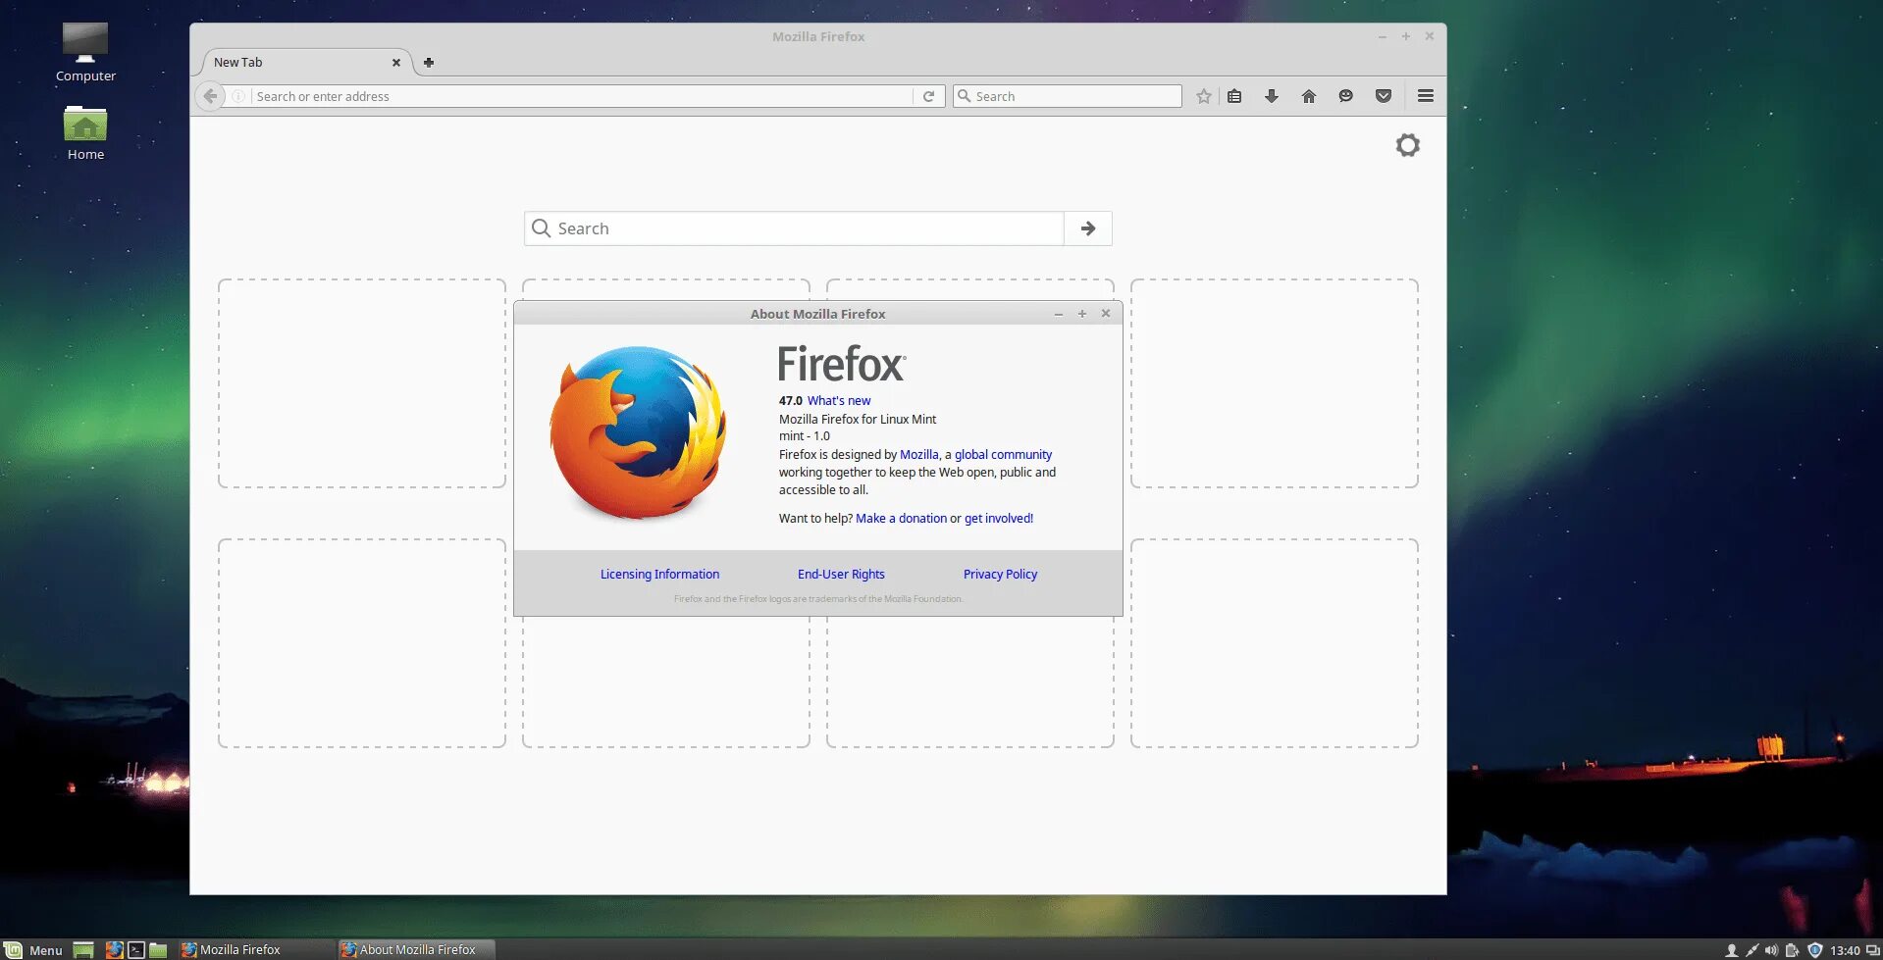The height and width of the screenshot is (960, 1883).
Task: Close the About Mozilla Firefox dialog
Action: point(1106,314)
